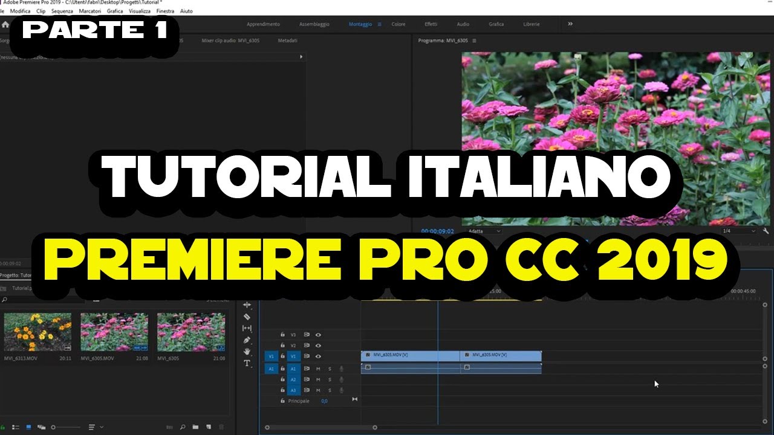Open the Sequenza menu
The width and height of the screenshot is (774, 435).
click(62, 11)
